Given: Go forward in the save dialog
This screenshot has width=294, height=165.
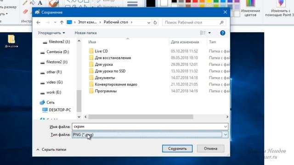Looking at the screenshot, I should [x=48, y=22].
